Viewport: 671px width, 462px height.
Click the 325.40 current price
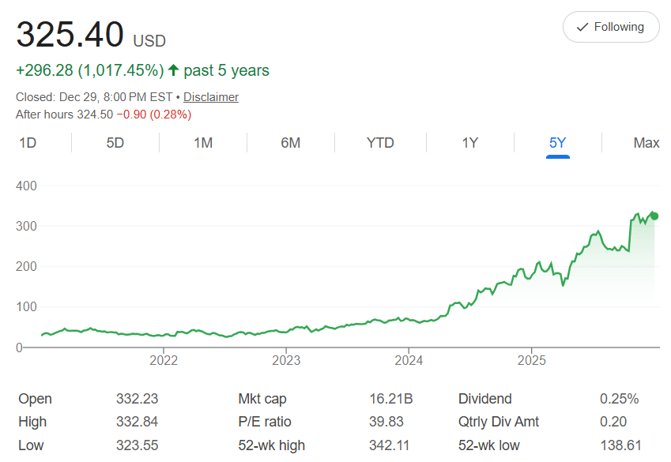tap(70, 35)
